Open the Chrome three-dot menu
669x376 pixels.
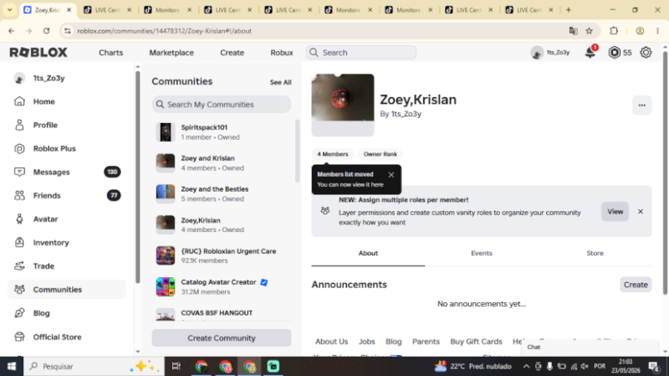coord(657,31)
